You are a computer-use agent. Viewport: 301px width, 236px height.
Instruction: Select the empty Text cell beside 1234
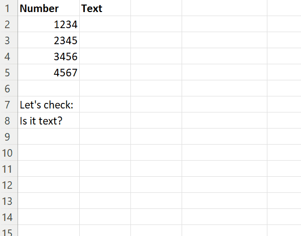104,24
